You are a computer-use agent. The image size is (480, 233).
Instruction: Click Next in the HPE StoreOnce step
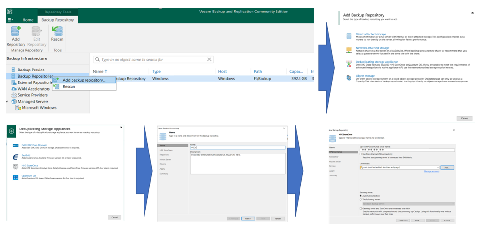[x=418, y=220]
